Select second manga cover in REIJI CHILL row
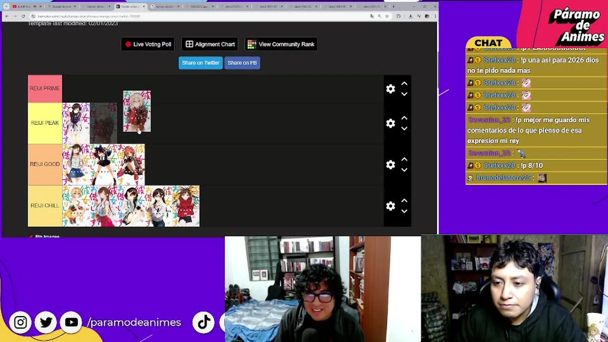This screenshot has width=608, height=342. pyautogui.click(x=104, y=206)
